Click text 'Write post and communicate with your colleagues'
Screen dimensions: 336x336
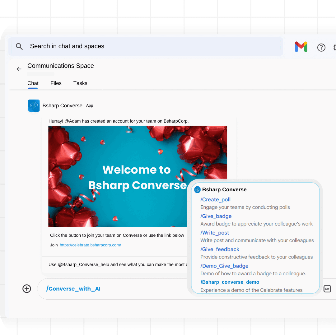click(257, 240)
